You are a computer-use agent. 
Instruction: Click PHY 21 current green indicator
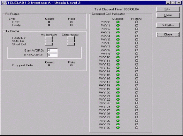tap(118, 96)
